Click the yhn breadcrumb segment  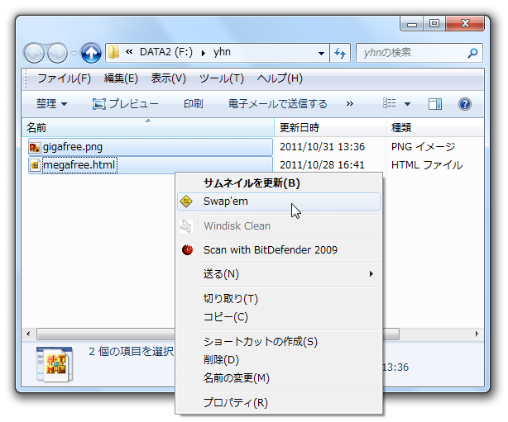(222, 52)
